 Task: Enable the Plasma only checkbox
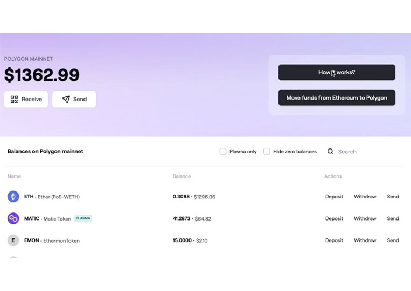click(x=223, y=151)
